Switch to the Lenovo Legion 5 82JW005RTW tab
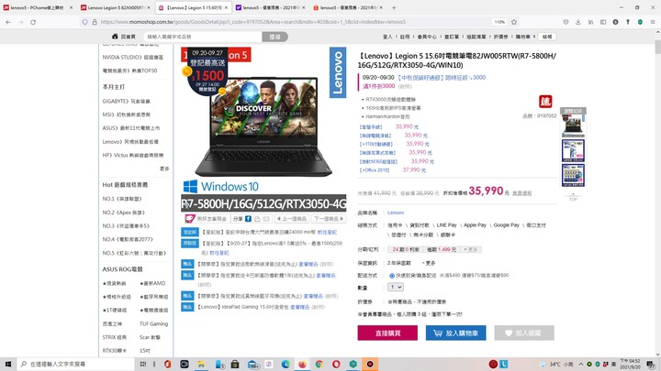This screenshot has width=661, height=371. click(116, 7)
